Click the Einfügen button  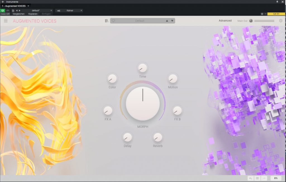coord(46,14)
